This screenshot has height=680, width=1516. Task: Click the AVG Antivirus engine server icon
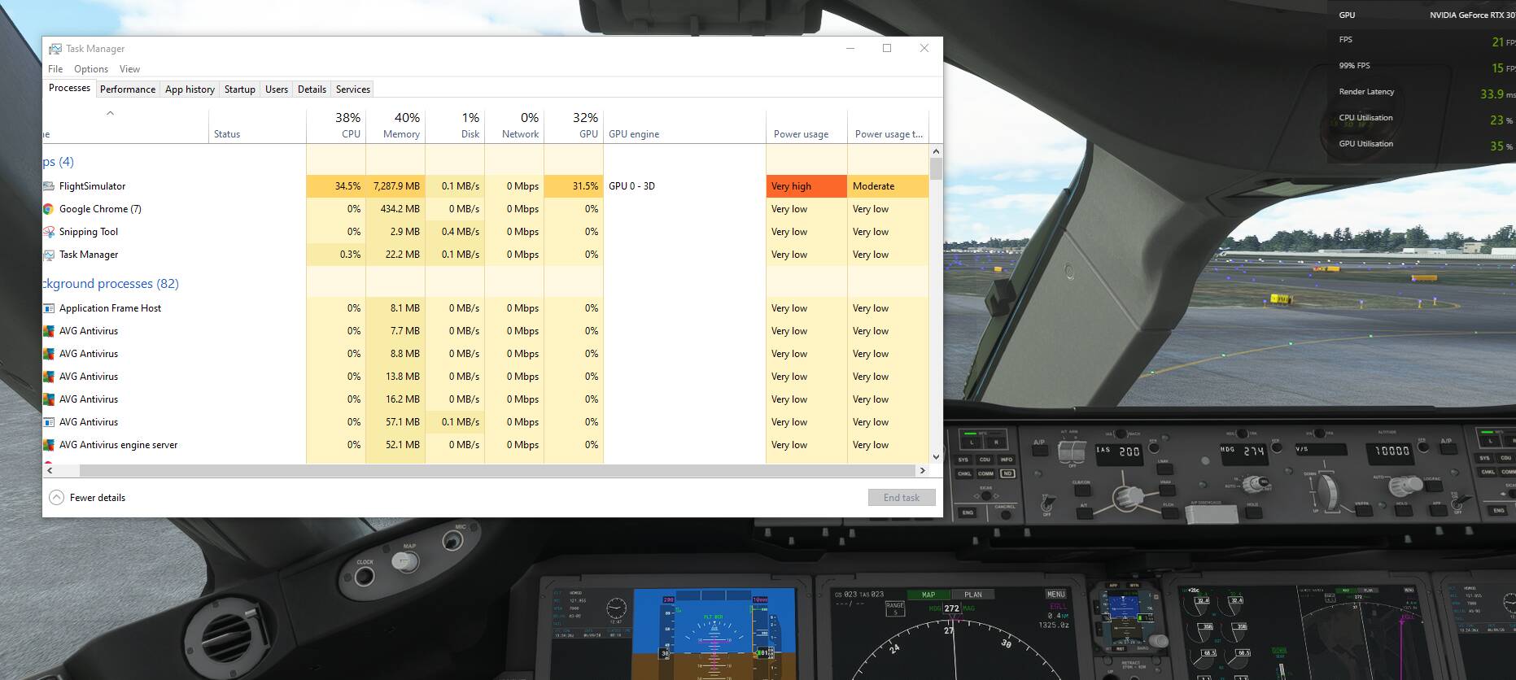(x=49, y=445)
